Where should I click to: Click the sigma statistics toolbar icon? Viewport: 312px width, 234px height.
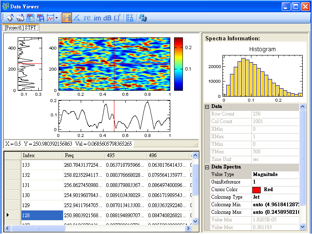point(130,18)
